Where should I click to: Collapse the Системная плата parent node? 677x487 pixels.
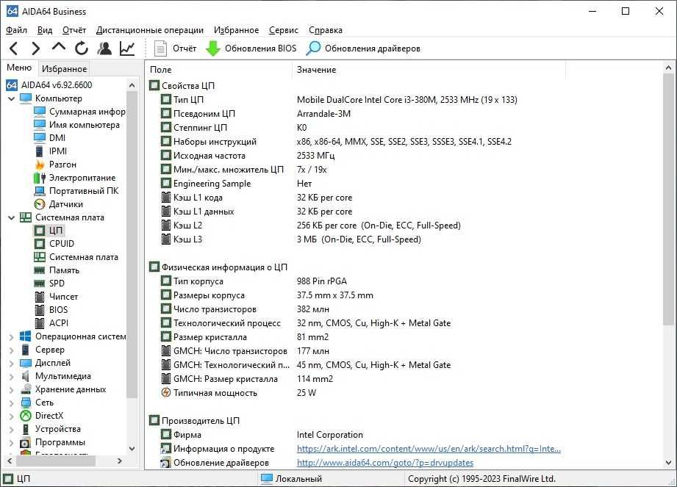12,218
